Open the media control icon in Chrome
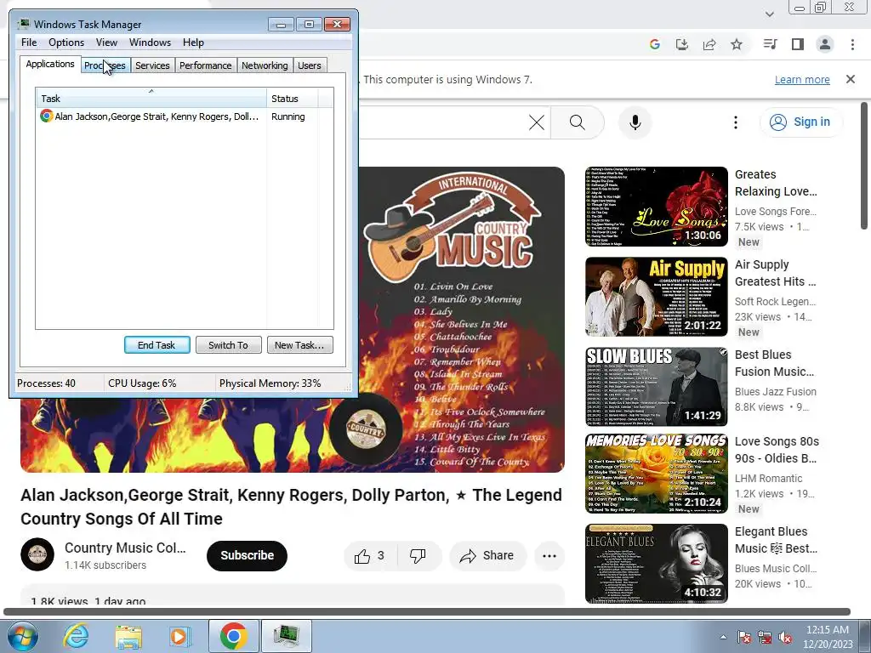 pos(770,44)
